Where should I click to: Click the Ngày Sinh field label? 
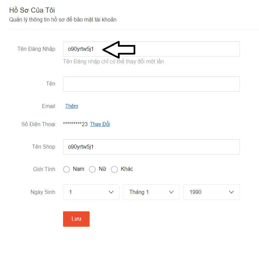43,192
